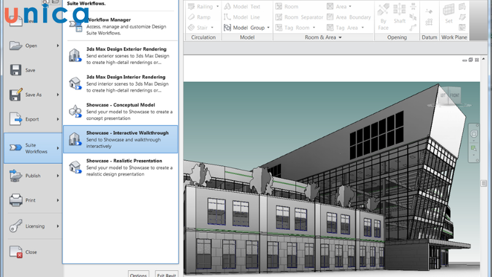Click the view scrollbar up arrow
This screenshot has width=492, height=277.
(483, 59)
